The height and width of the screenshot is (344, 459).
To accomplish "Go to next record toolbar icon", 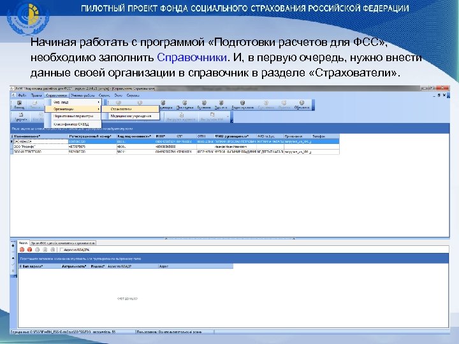I will (163, 104).
